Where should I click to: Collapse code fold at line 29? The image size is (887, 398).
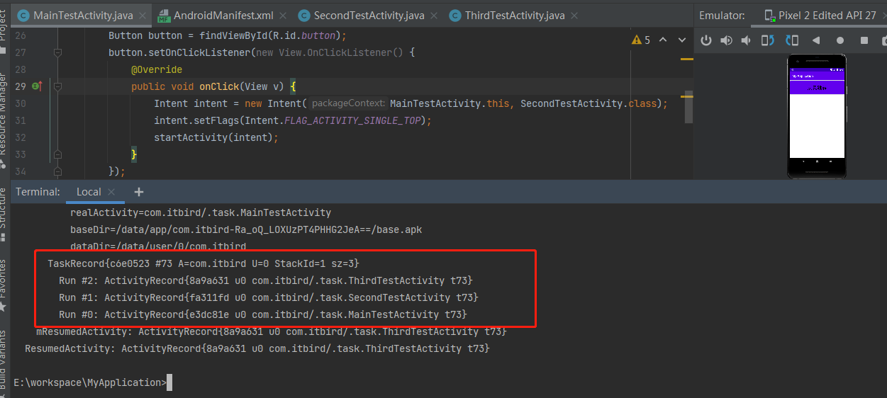(x=58, y=86)
